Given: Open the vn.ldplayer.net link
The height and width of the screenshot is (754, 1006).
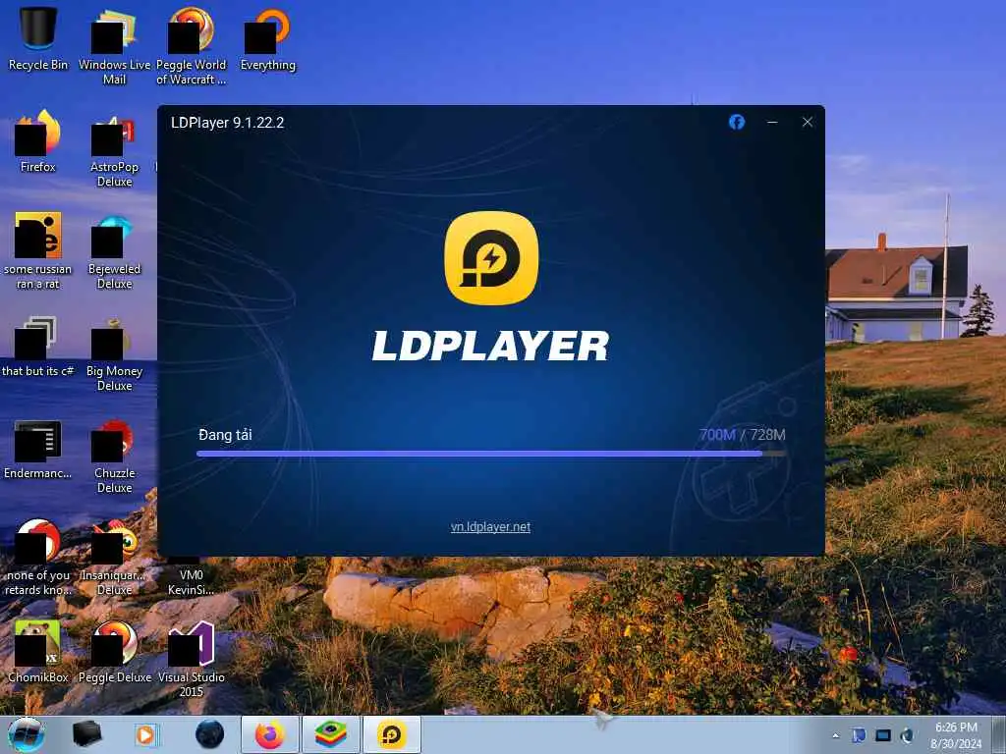Looking at the screenshot, I should (490, 527).
